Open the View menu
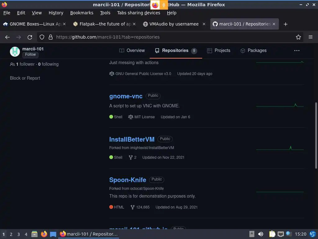This screenshot has height=239, width=318. (x=37, y=13)
